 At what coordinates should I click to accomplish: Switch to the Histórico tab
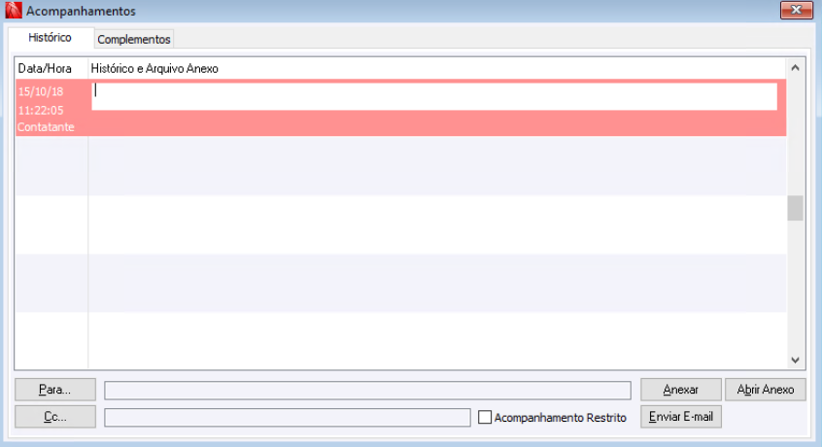(x=50, y=38)
